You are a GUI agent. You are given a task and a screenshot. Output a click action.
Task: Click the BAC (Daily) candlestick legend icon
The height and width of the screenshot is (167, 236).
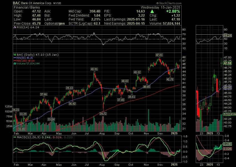(x=15, y=55)
